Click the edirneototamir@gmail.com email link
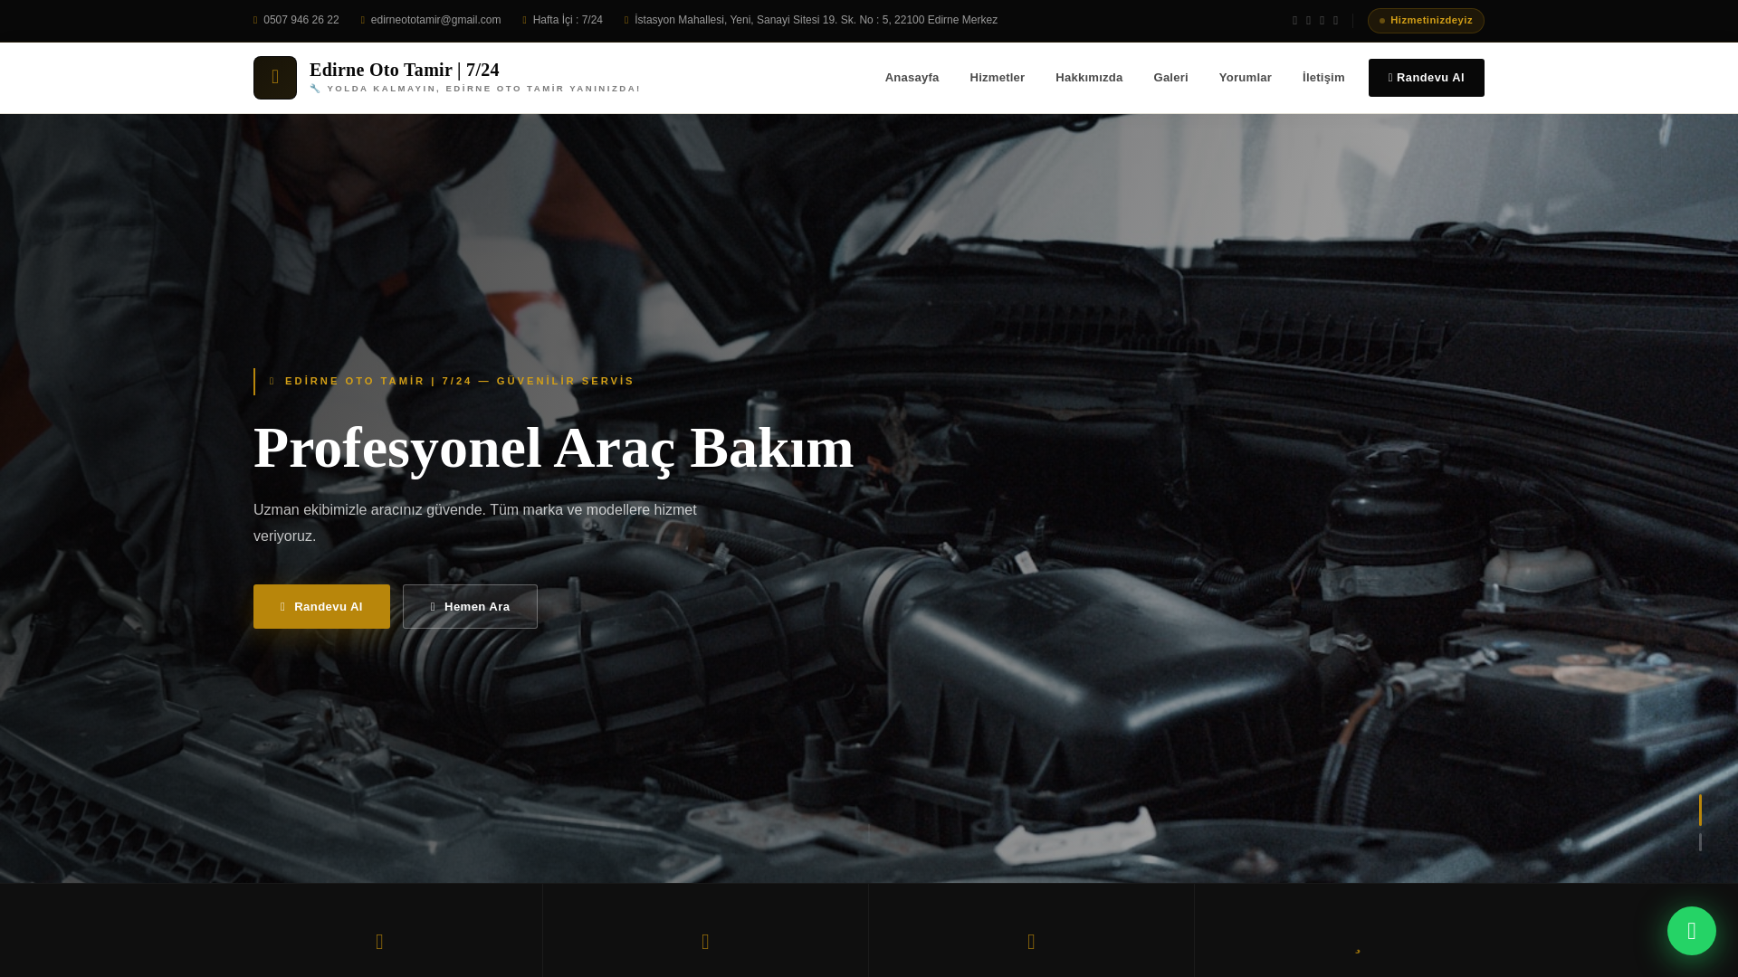Screen dimensions: 1738x977 click(x=435, y=20)
